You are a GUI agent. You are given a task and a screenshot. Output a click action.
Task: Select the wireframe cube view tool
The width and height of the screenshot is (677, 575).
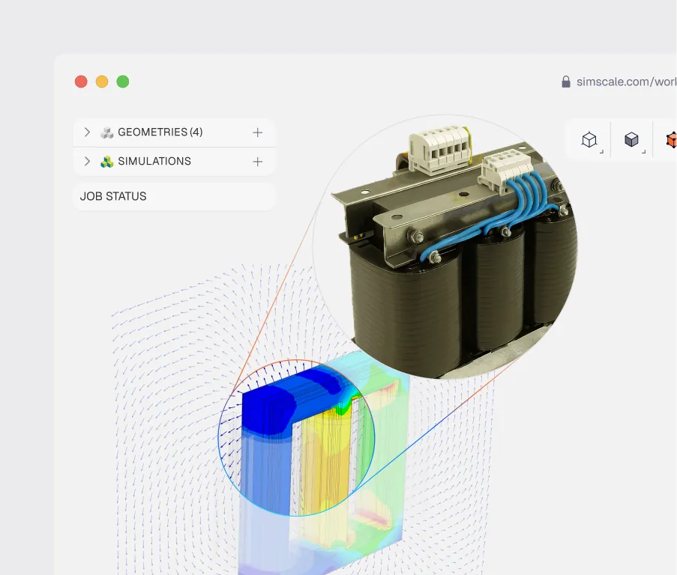[589, 140]
